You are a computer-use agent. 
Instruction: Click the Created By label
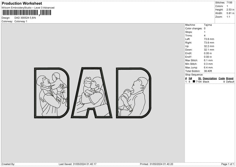click(8, 164)
